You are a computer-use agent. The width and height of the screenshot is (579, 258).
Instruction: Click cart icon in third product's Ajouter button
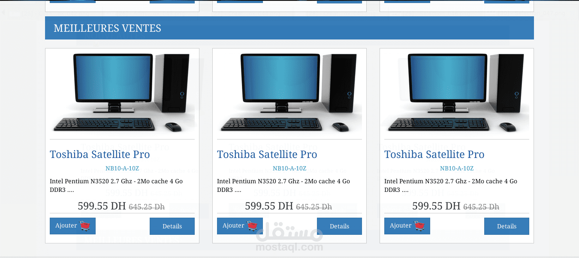420,226
